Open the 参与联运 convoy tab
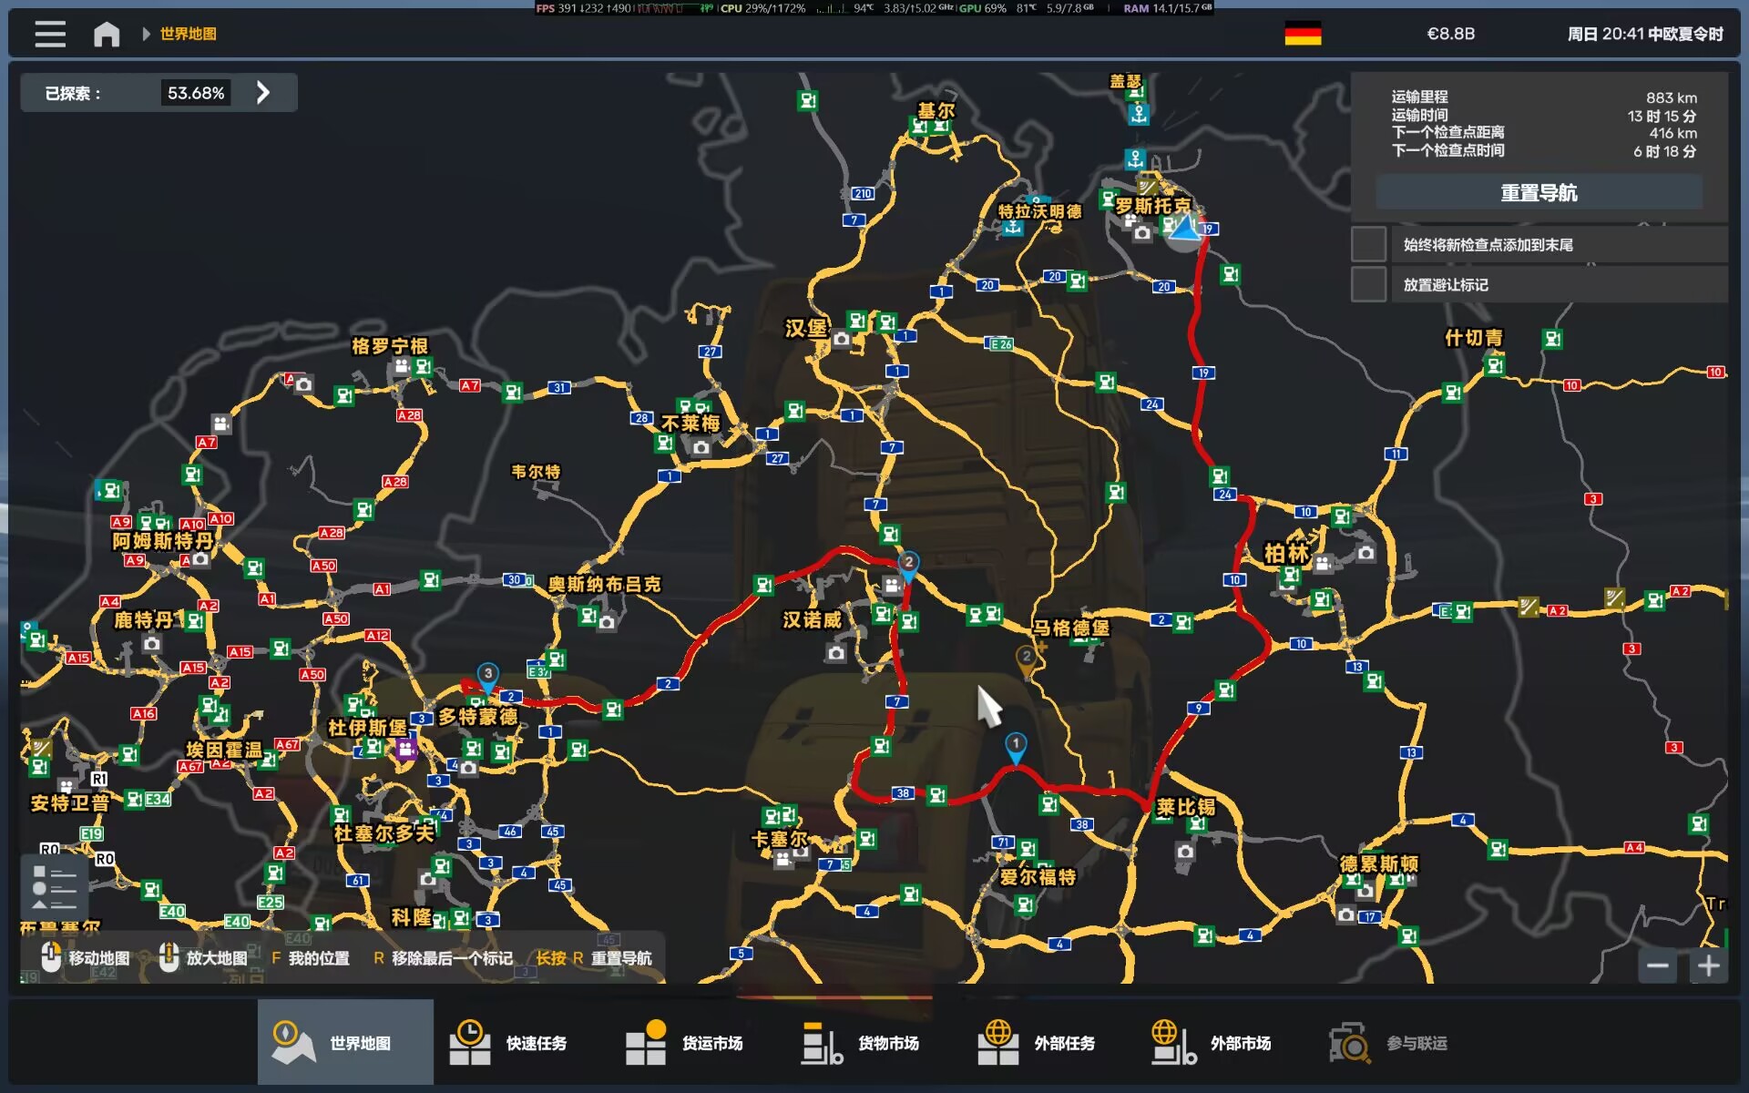Screen dimensions: 1749x1093 (1401, 1043)
